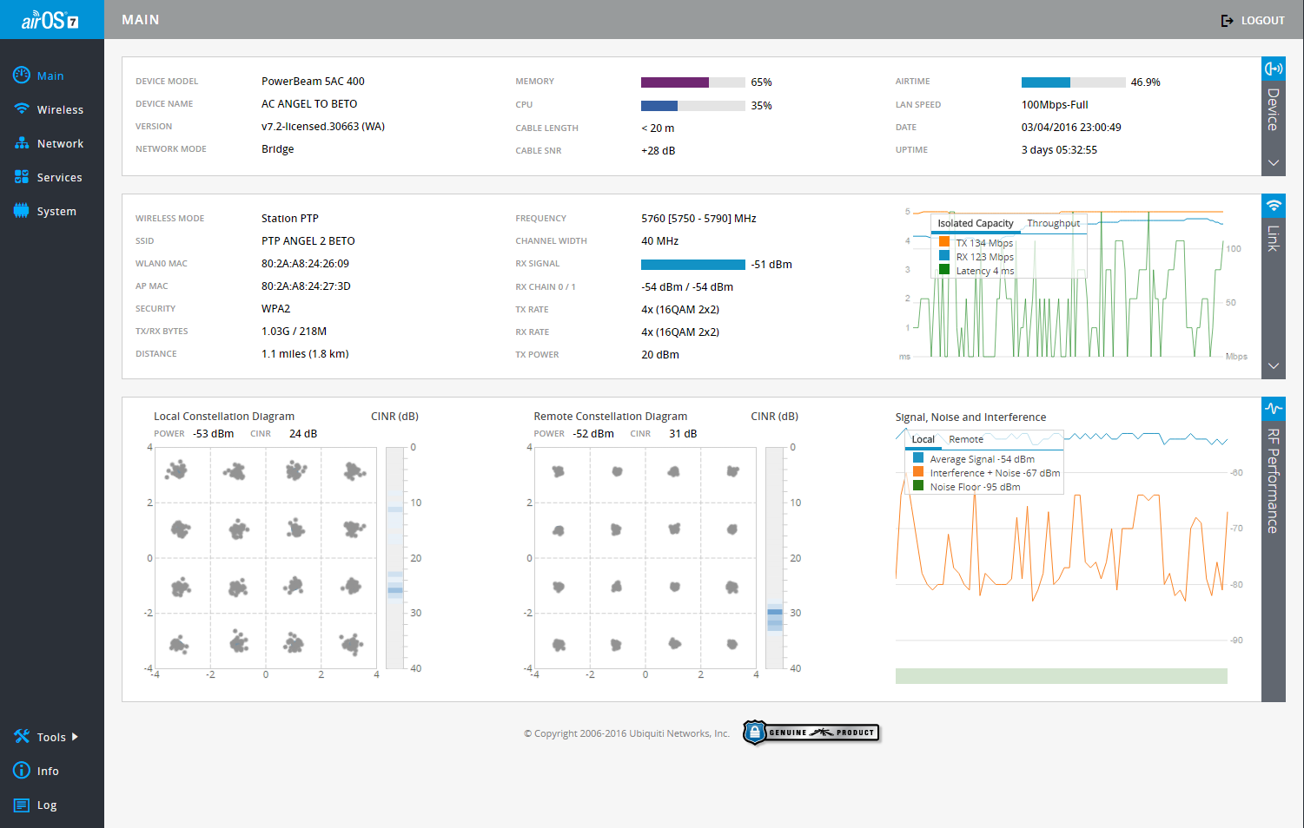Click the Local CINR gauge bar
The width and height of the screenshot is (1304, 828).
(x=395, y=558)
